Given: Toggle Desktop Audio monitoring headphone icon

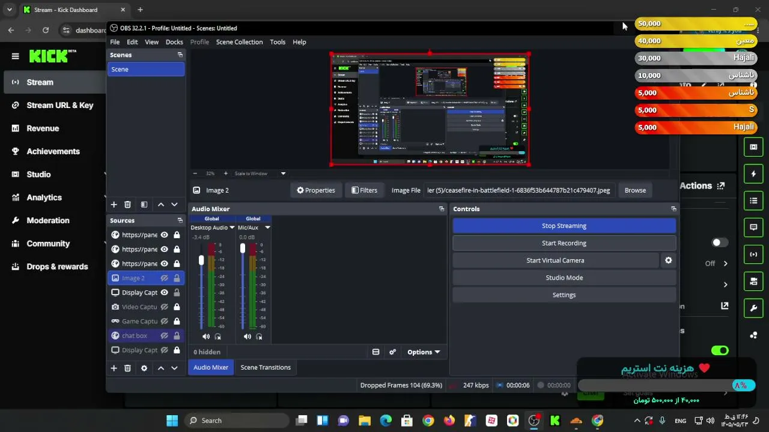Looking at the screenshot, I should [218, 337].
